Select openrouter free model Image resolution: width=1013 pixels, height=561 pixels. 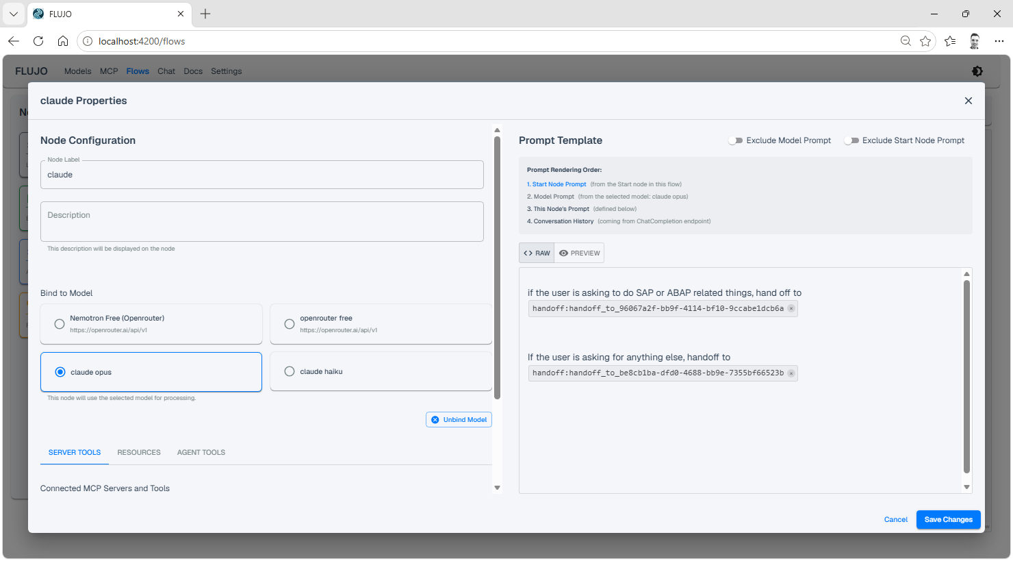click(x=381, y=324)
